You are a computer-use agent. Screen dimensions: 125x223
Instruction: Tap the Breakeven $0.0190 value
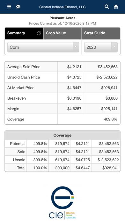point(74,98)
